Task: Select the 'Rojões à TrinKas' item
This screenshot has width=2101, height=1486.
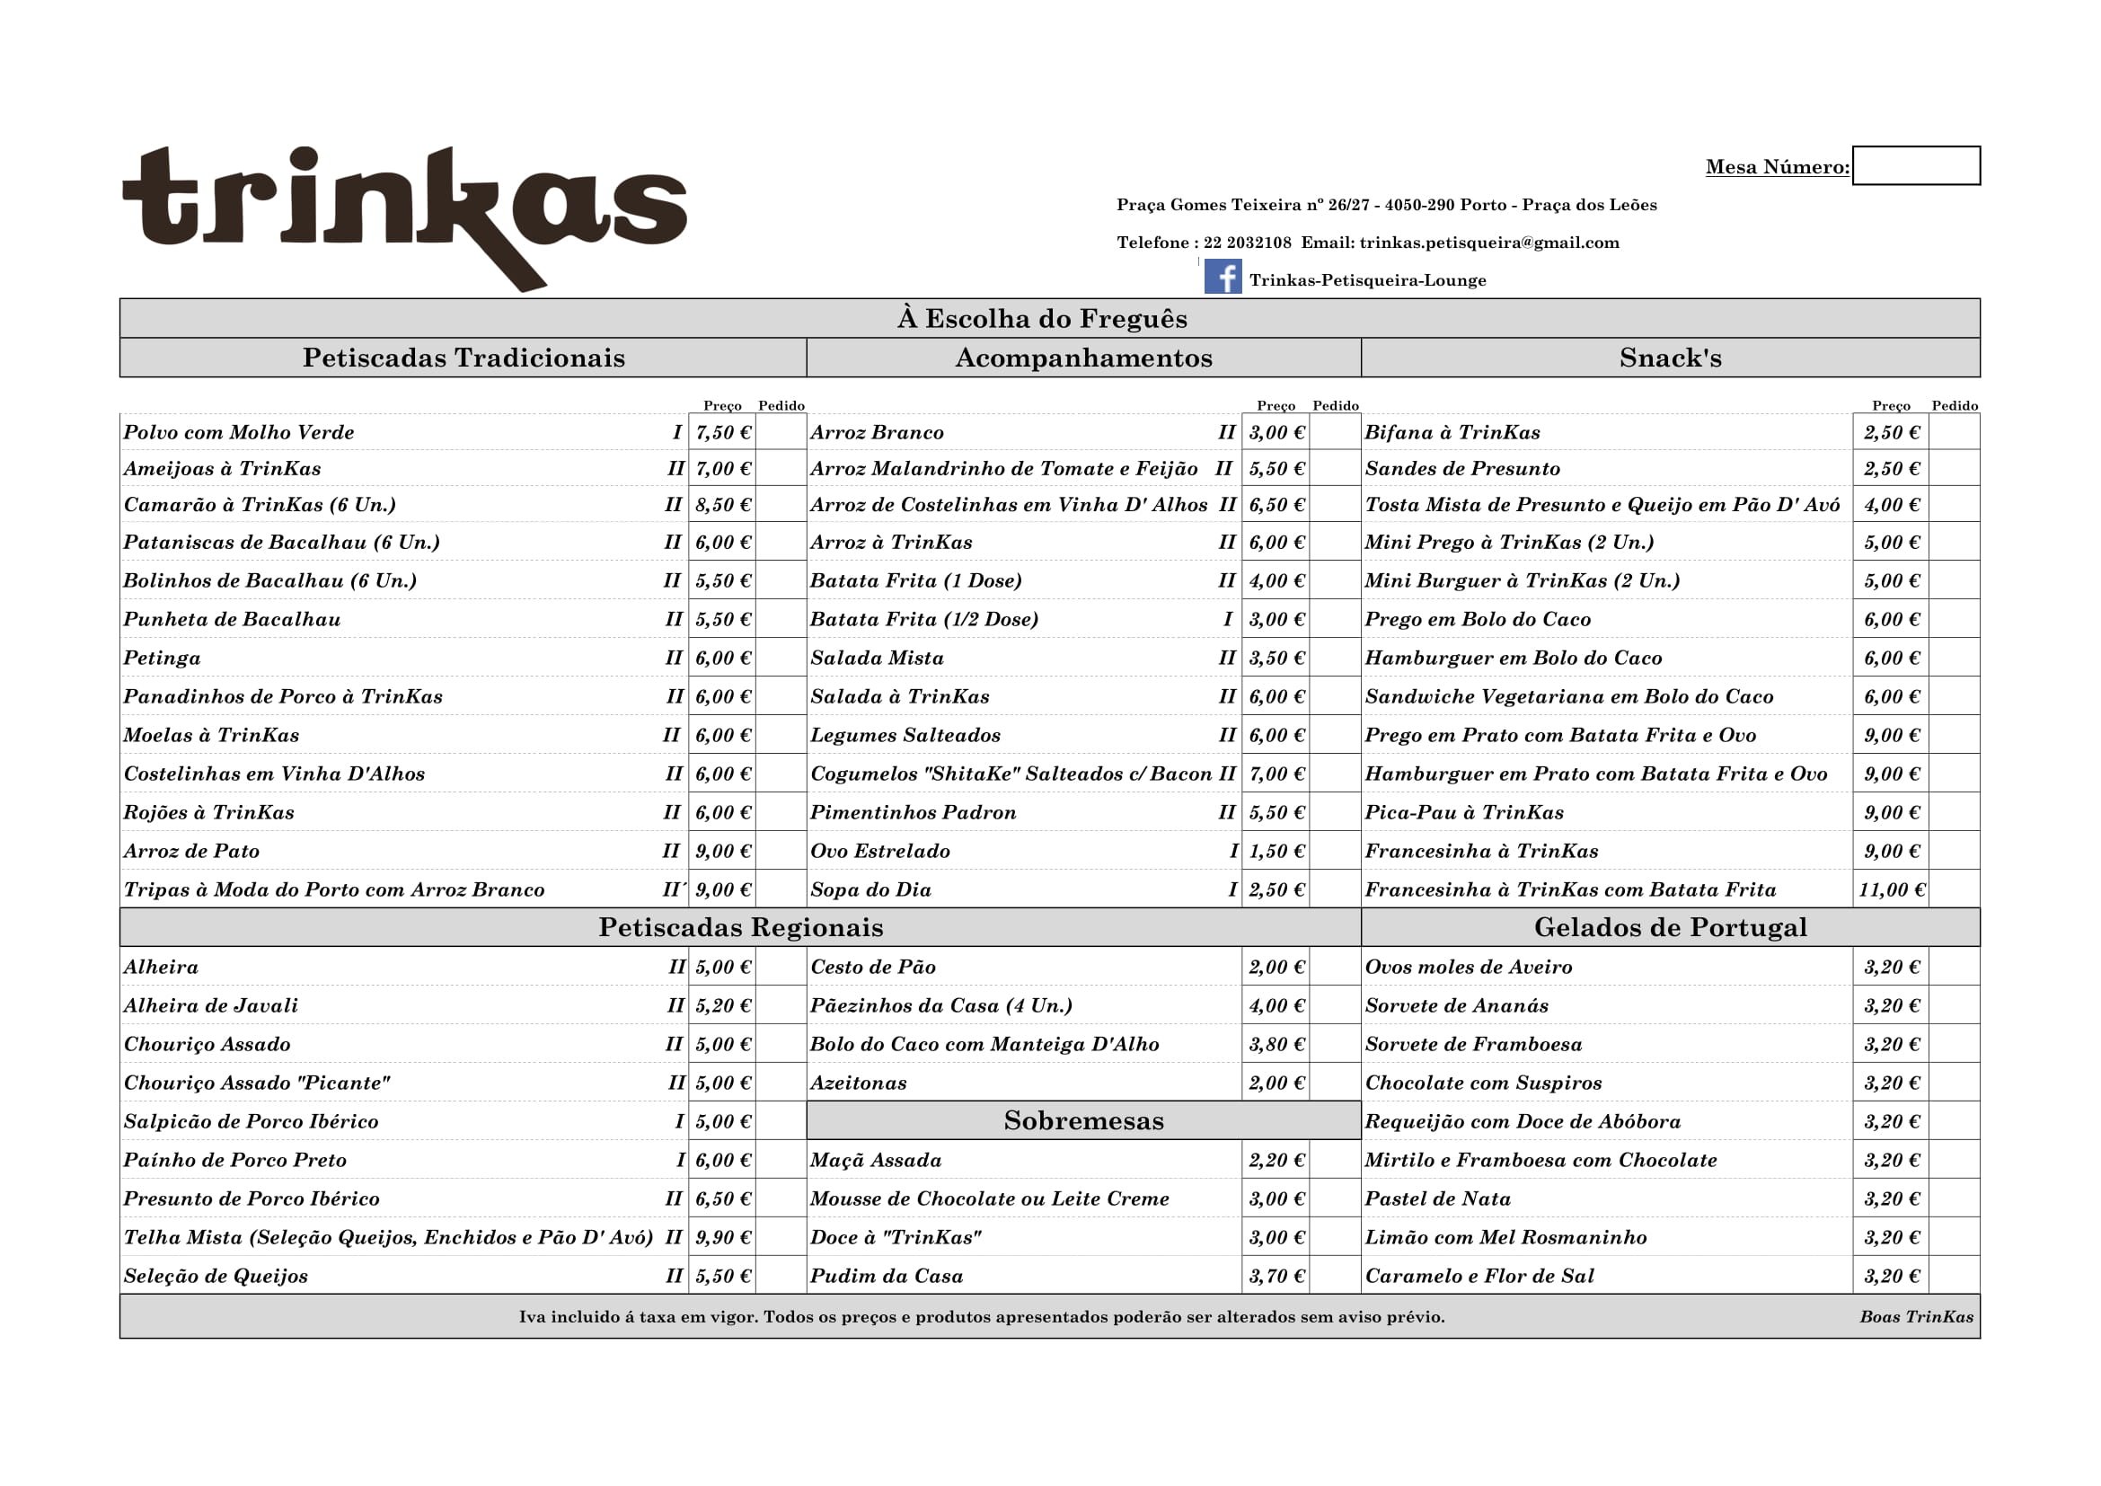Action: [x=208, y=812]
